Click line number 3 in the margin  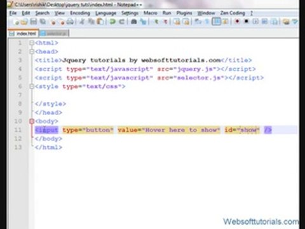pos(20,60)
